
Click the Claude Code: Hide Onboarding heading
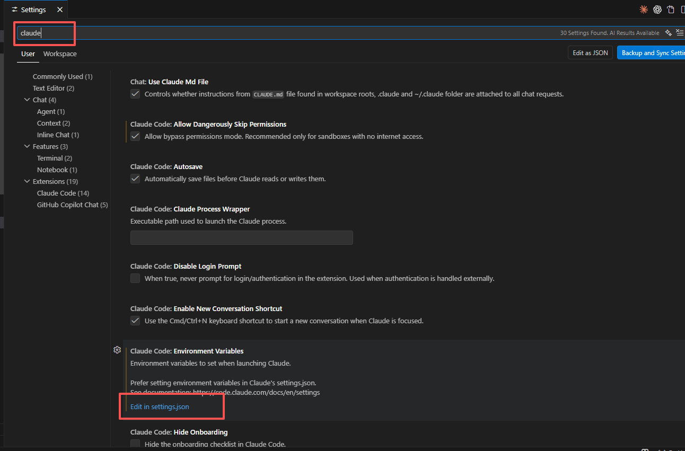pyautogui.click(x=179, y=432)
